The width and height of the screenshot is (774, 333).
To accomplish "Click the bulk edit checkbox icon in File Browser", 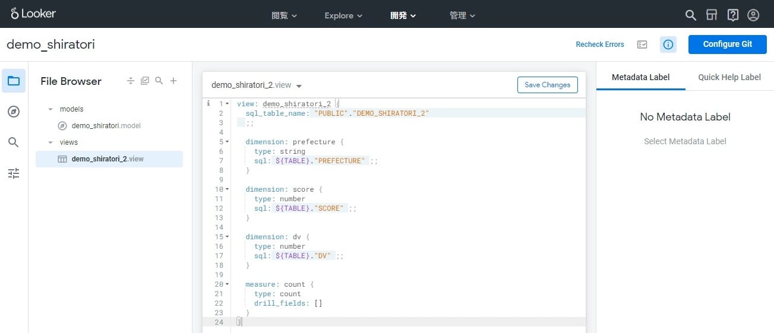I will pos(145,81).
